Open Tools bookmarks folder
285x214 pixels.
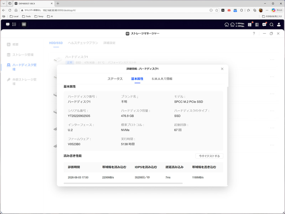click(x=26, y=16)
